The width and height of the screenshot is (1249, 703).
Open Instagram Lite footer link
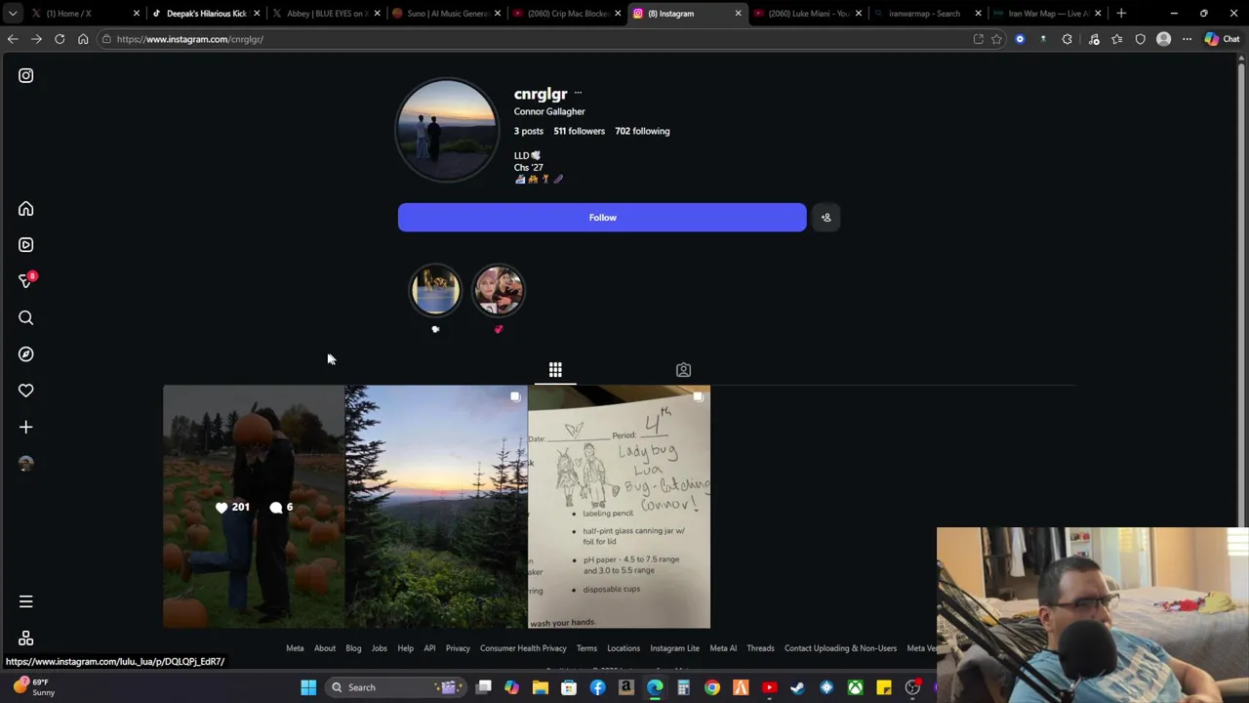tap(674, 648)
